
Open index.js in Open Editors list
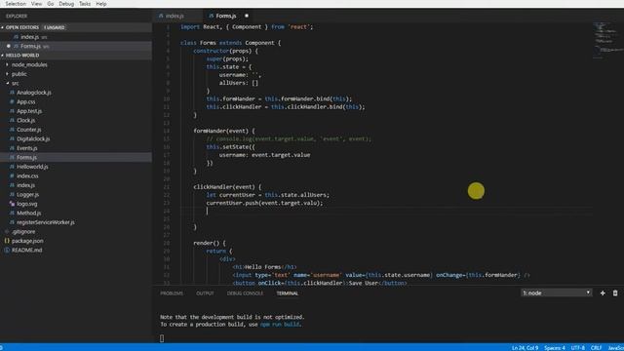30,37
